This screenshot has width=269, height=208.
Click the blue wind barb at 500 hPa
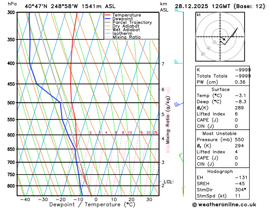tap(179, 104)
